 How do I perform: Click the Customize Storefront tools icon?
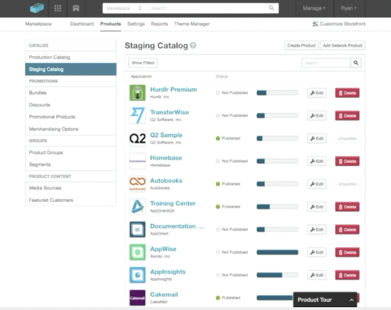click(x=315, y=24)
